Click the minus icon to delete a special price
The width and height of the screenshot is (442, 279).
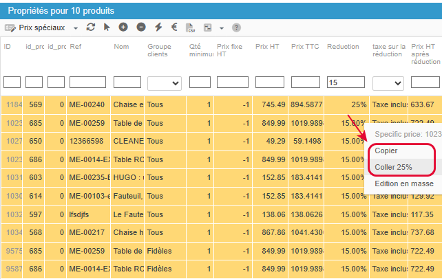tap(141, 27)
